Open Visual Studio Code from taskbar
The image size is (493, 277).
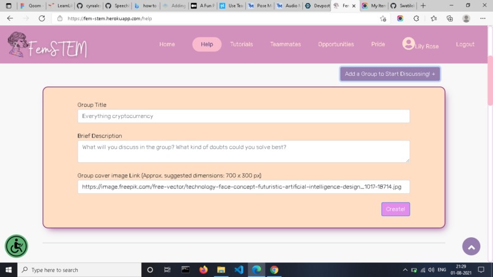click(239, 270)
